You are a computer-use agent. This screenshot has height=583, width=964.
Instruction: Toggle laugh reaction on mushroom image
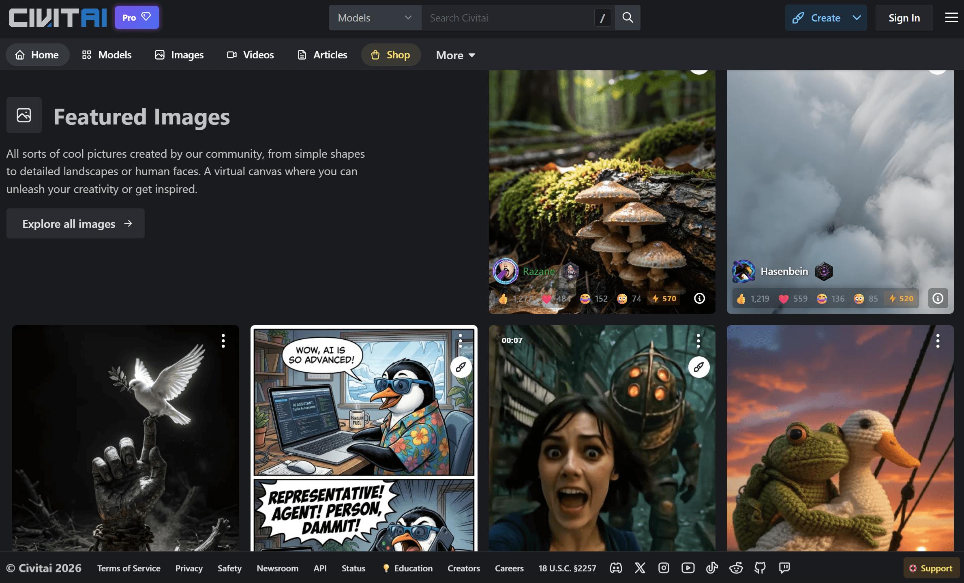[593, 299]
